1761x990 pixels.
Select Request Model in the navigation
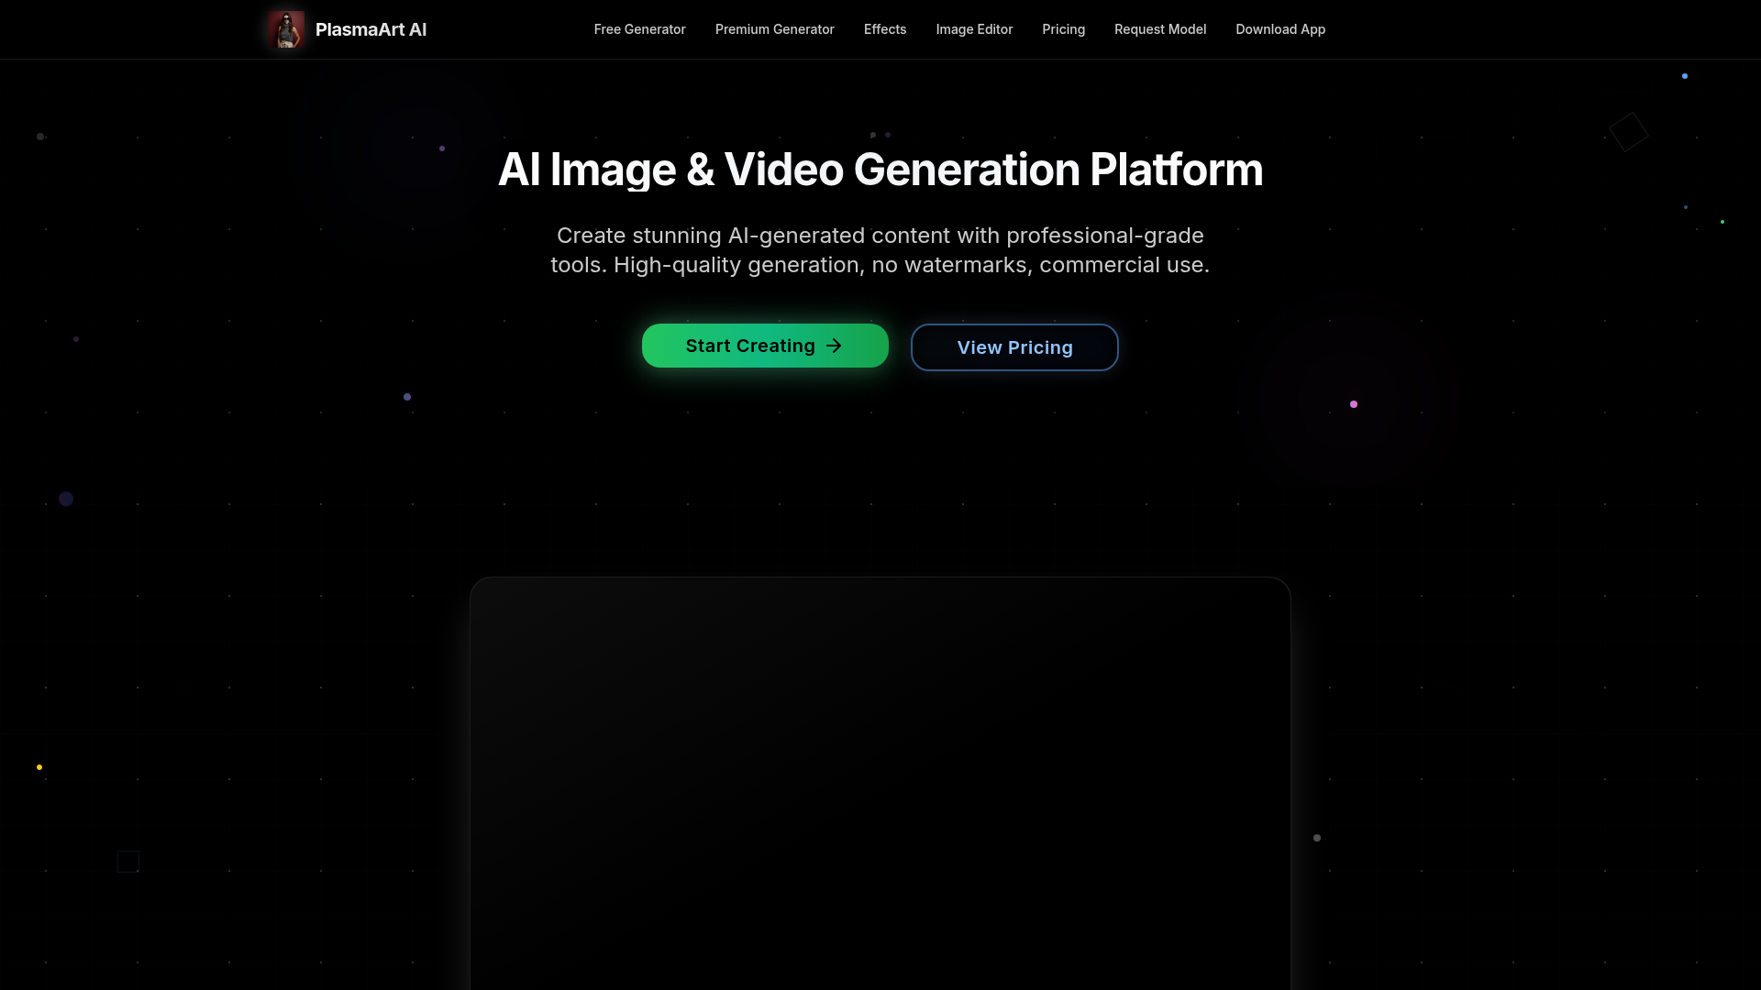point(1159,28)
